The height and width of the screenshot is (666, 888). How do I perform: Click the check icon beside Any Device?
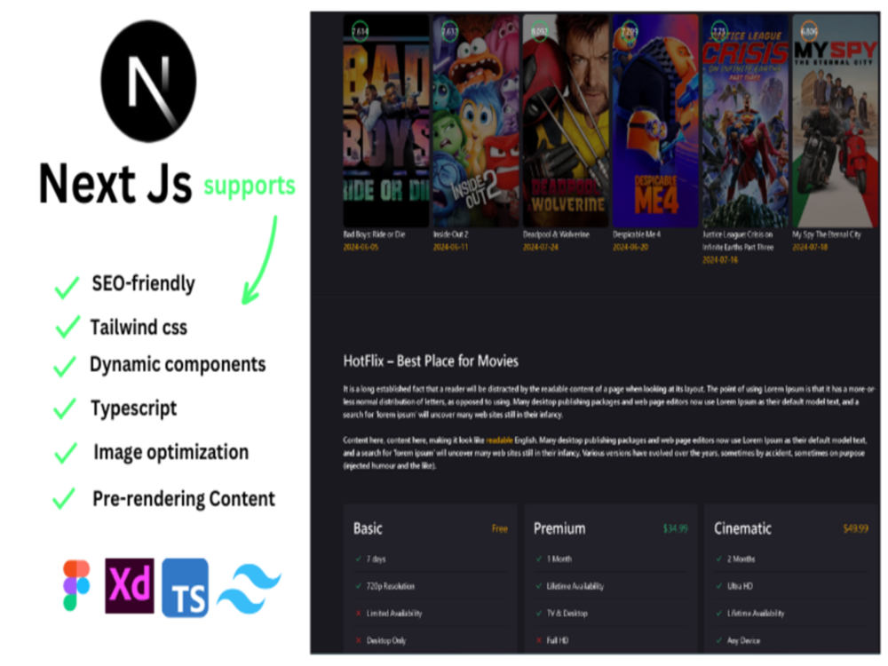719,640
